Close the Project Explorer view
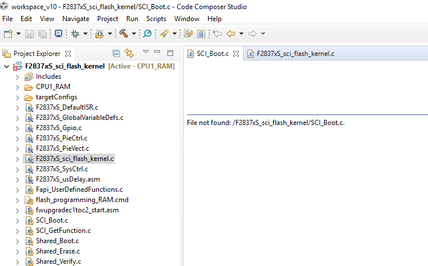Viewport: 428px width, 266px height. (x=68, y=54)
